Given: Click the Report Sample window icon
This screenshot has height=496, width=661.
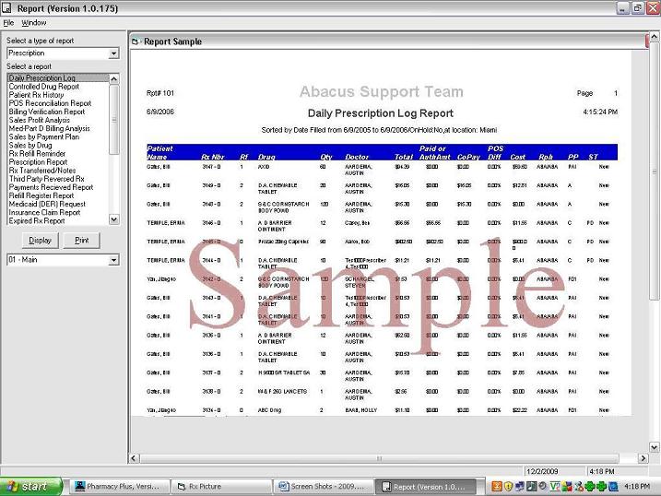Looking at the screenshot, I should coord(135,41).
